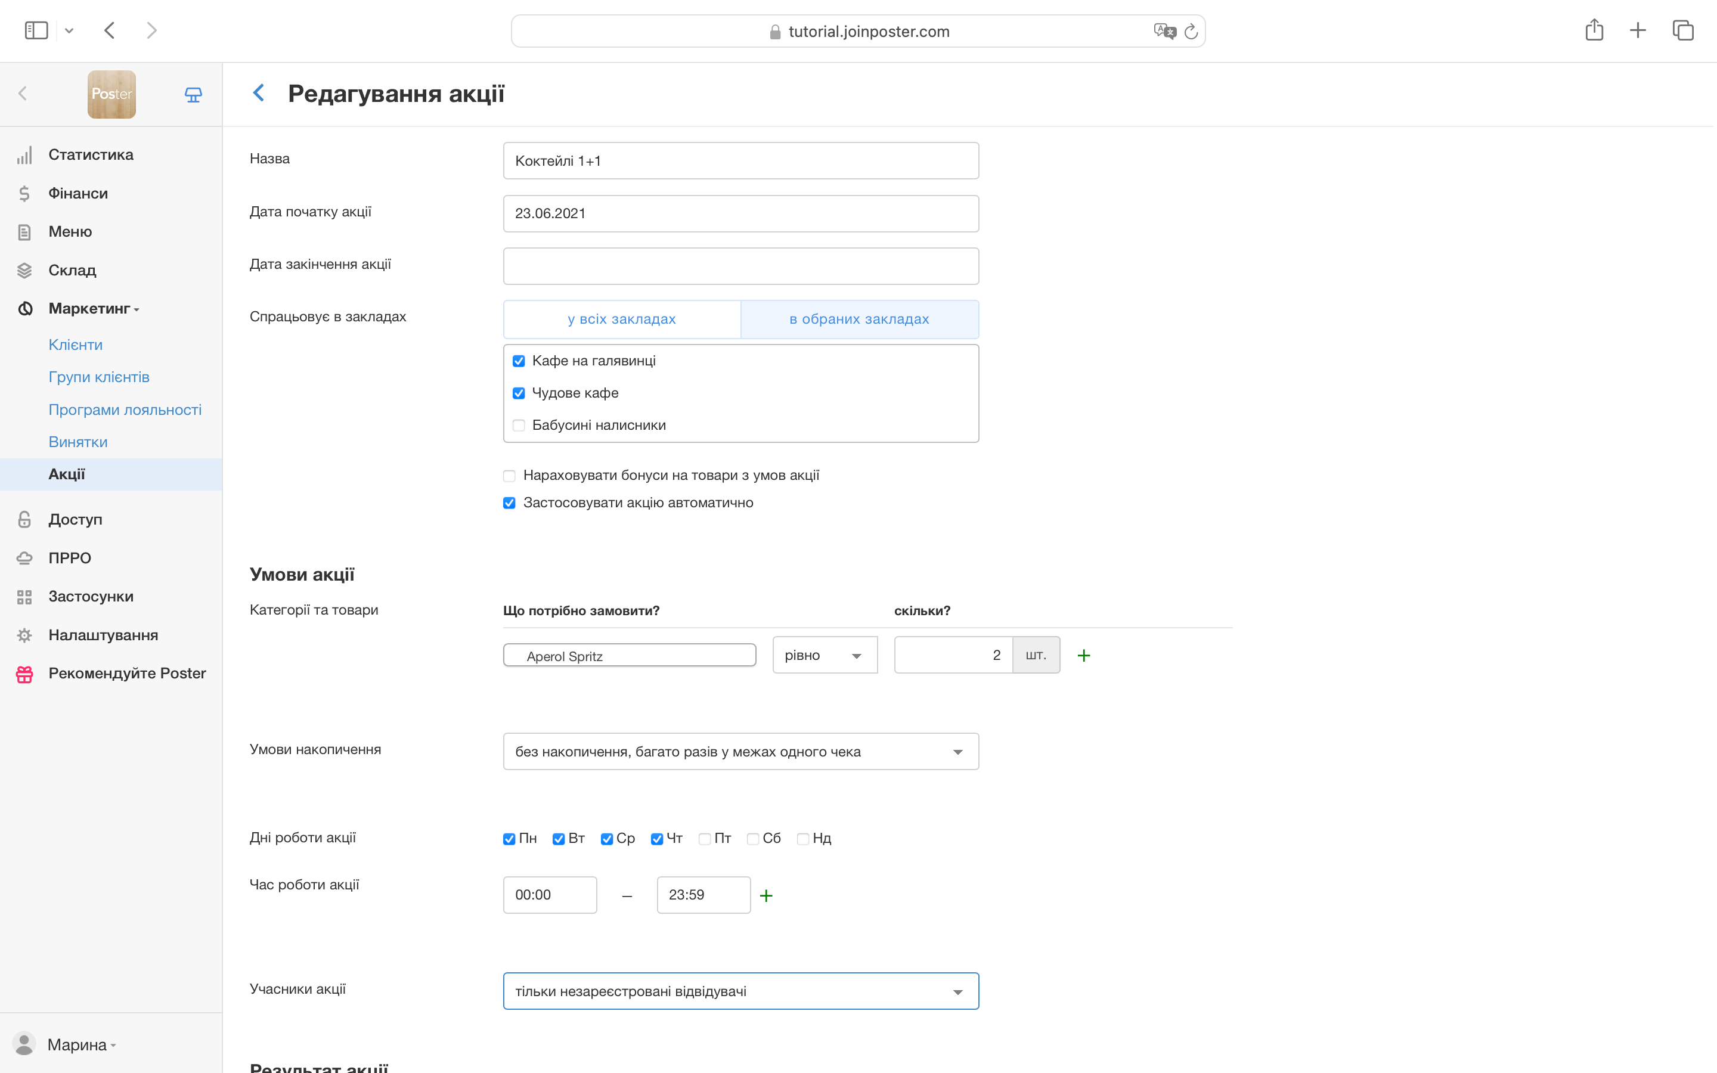Add another time range with the green plus
1717x1073 pixels.
coord(765,895)
